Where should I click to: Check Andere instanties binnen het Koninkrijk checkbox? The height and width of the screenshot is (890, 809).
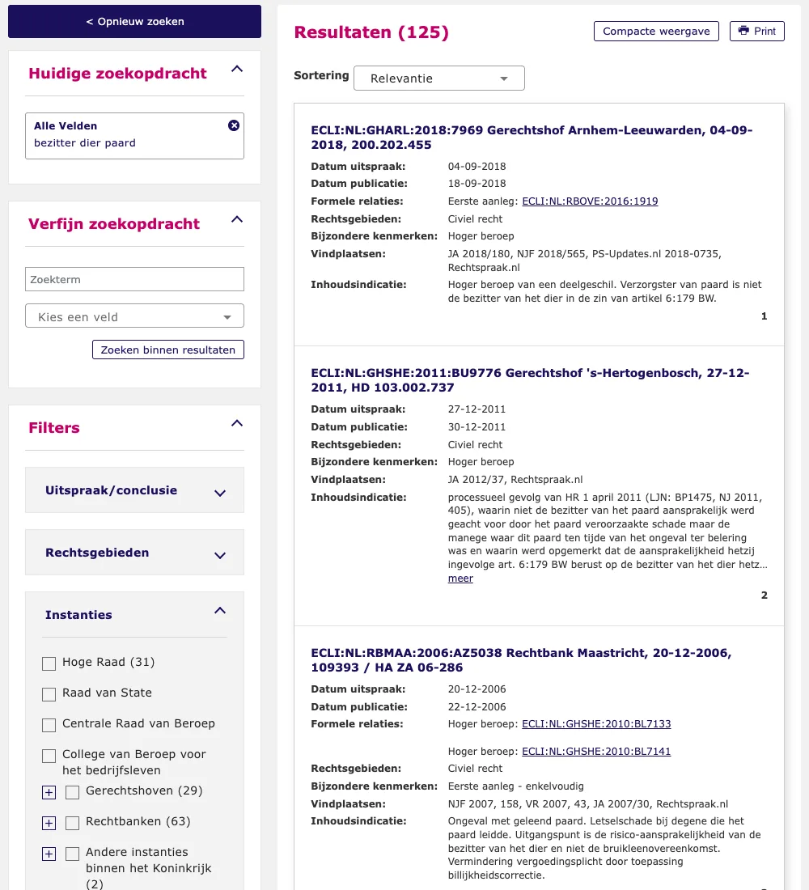[x=72, y=854]
